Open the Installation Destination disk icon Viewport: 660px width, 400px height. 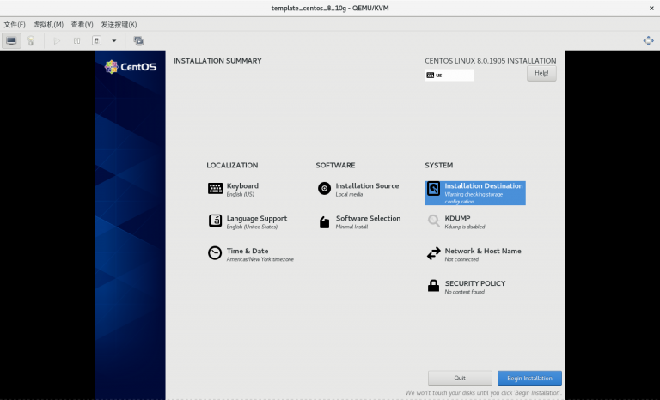433,189
